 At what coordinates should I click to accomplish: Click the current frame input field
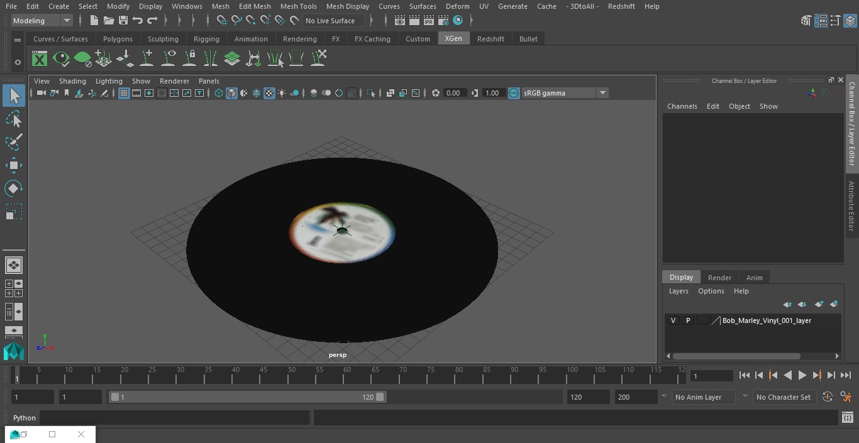711,376
